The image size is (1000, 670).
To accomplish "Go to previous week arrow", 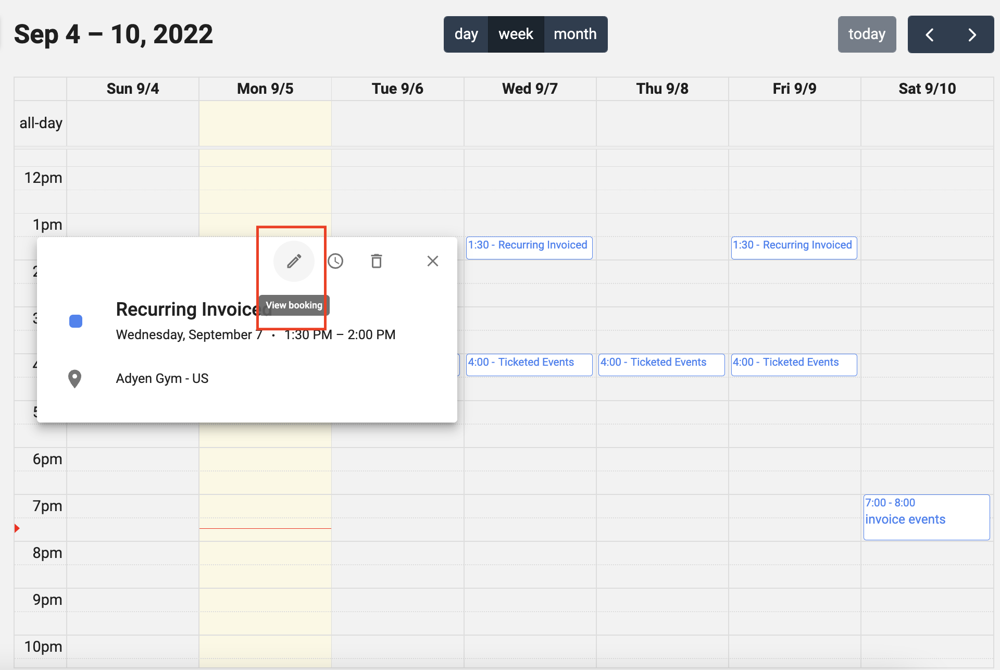I will (930, 35).
